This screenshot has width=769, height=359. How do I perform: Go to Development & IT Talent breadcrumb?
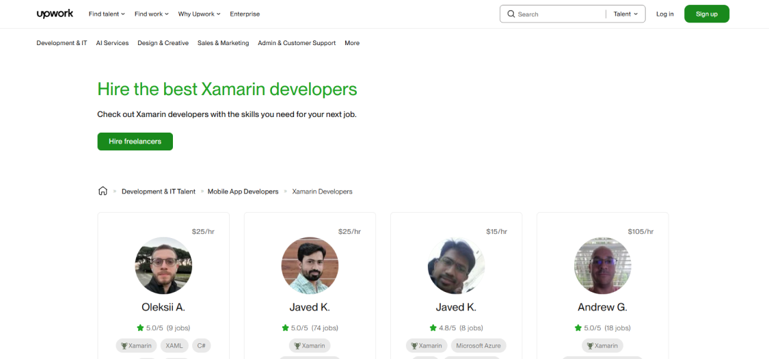(x=159, y=191)
